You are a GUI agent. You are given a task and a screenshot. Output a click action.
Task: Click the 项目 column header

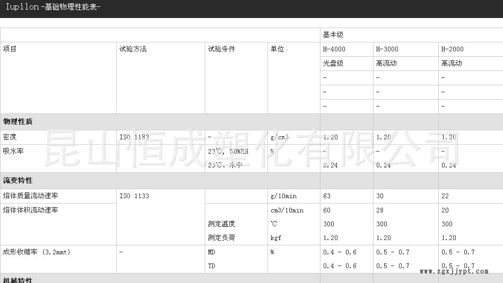(10, 49)
